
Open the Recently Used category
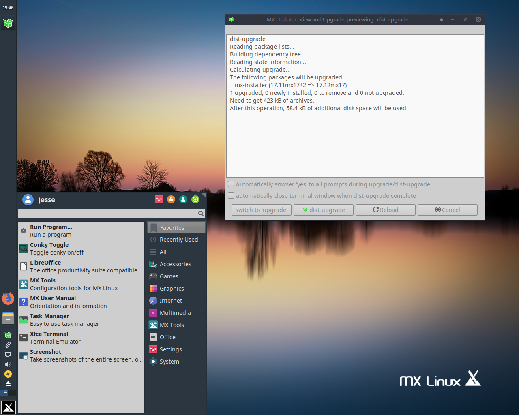click(176, 240)
